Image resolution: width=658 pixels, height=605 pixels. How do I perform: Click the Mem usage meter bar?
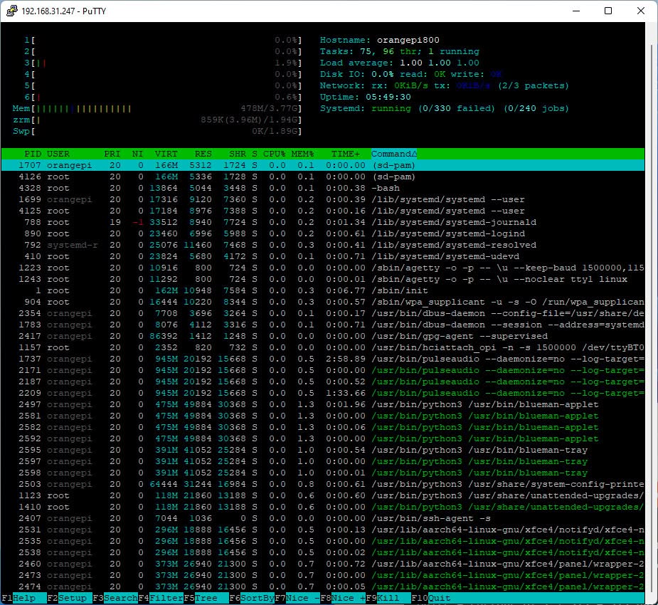pos(157,108)
